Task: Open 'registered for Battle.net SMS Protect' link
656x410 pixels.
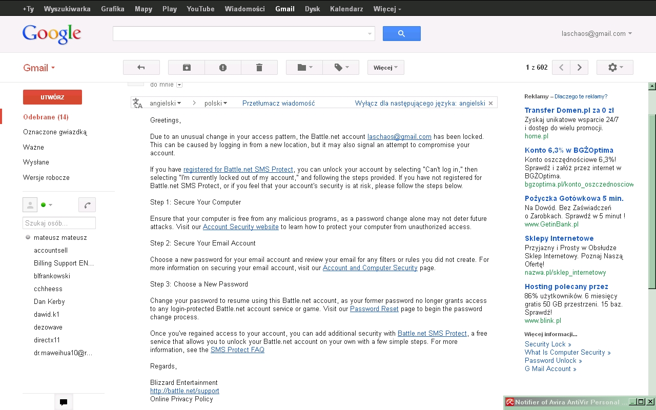Action: pyautogui.click(x=238, y=170)
